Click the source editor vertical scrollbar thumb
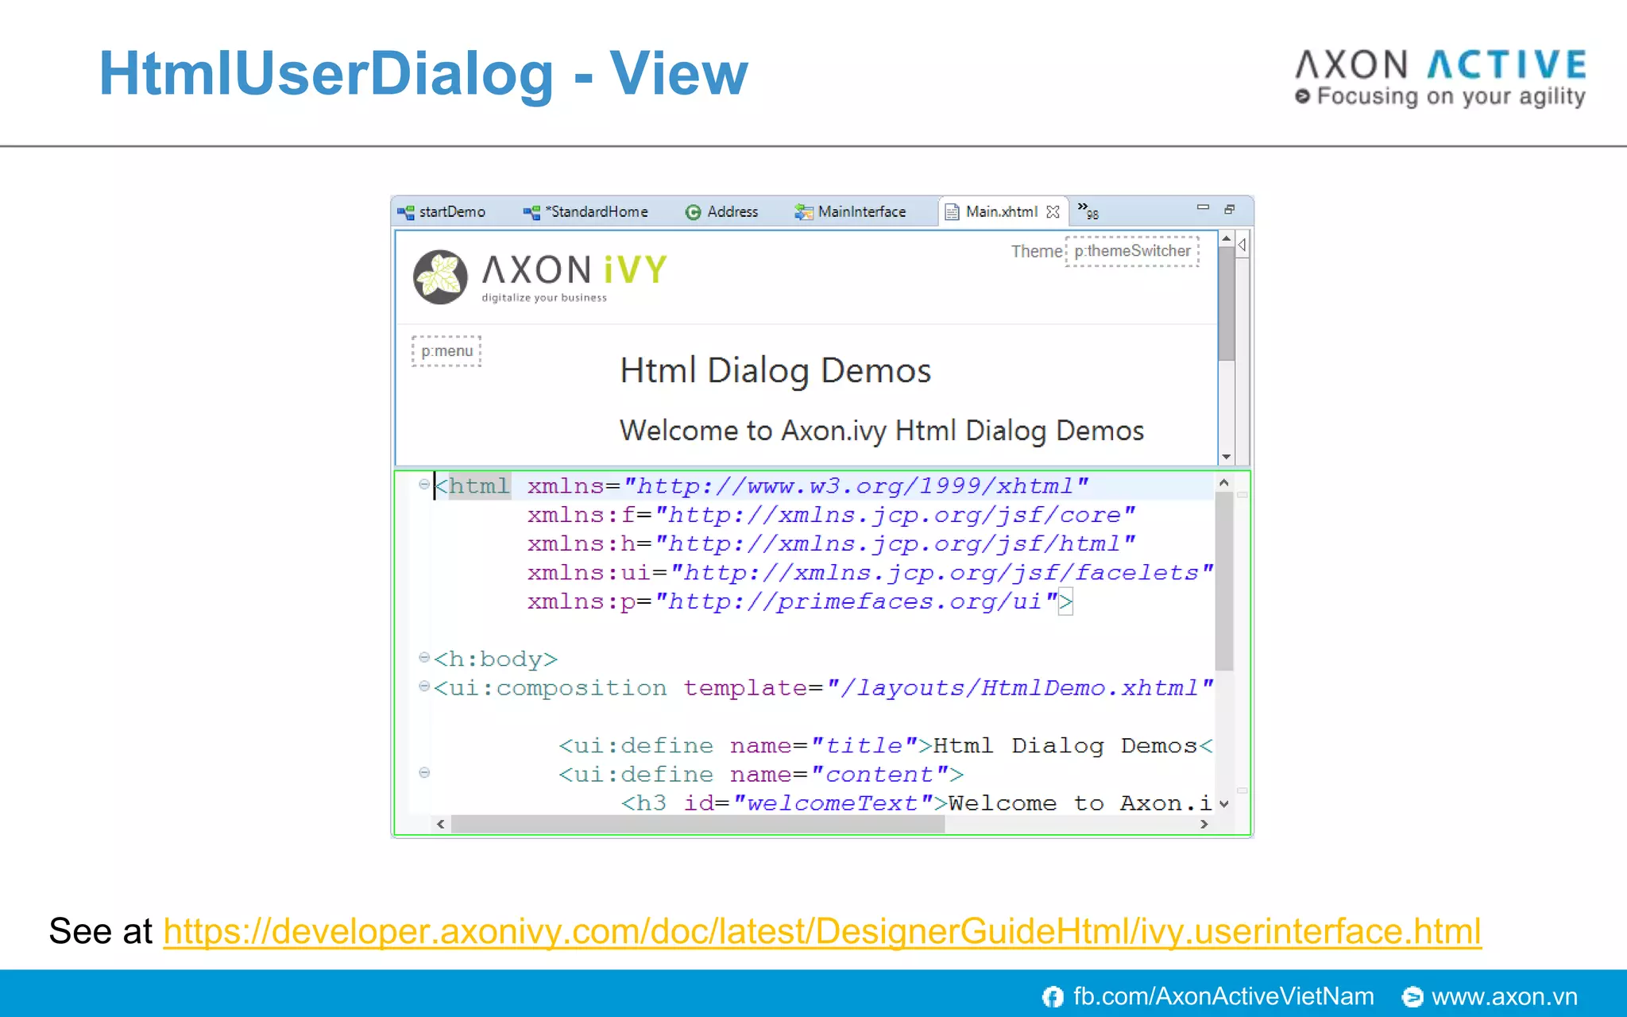This screenshot has width=1627, height=1017. [x=1223, y=581]
